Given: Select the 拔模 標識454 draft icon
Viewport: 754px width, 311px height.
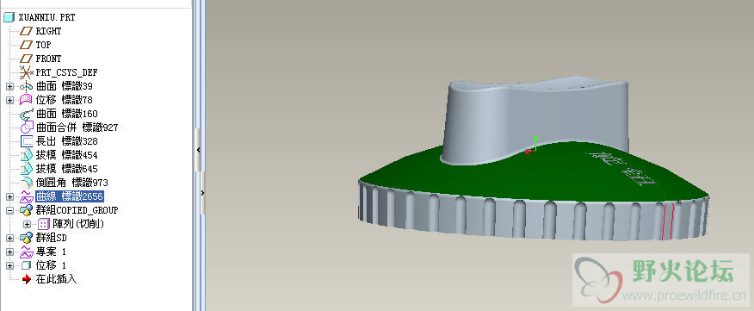Looking at the screenshot, I should coord(27,155).
